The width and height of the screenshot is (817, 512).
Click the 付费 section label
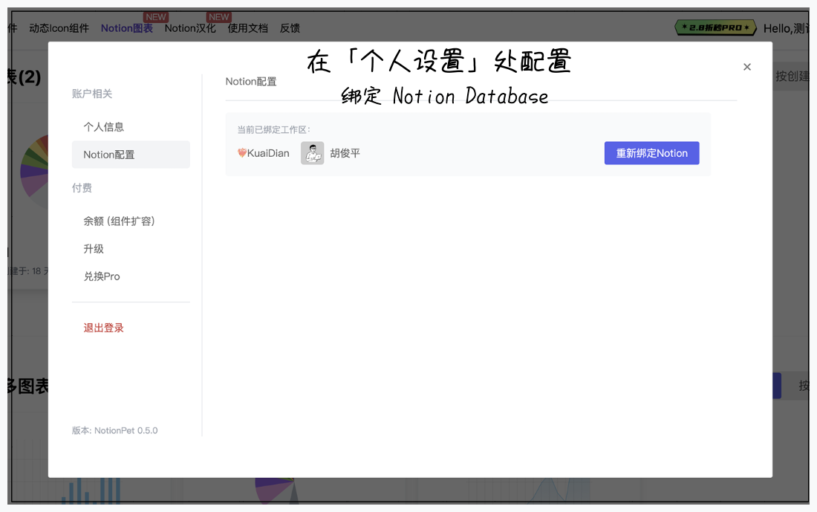[82, 188]
